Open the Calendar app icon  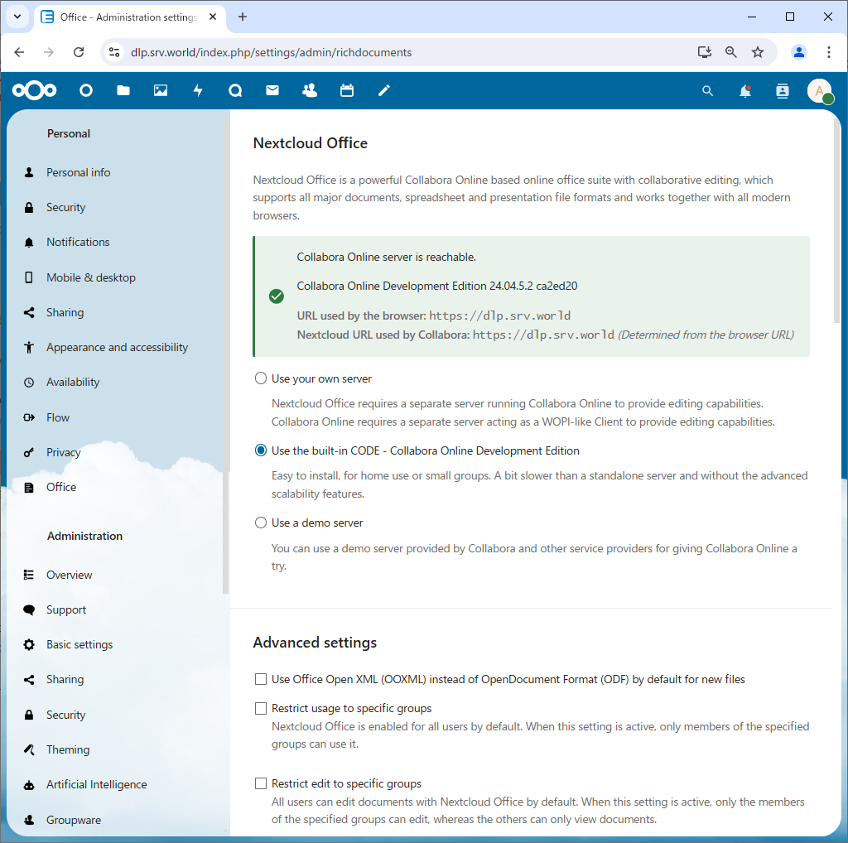point(347,90)
